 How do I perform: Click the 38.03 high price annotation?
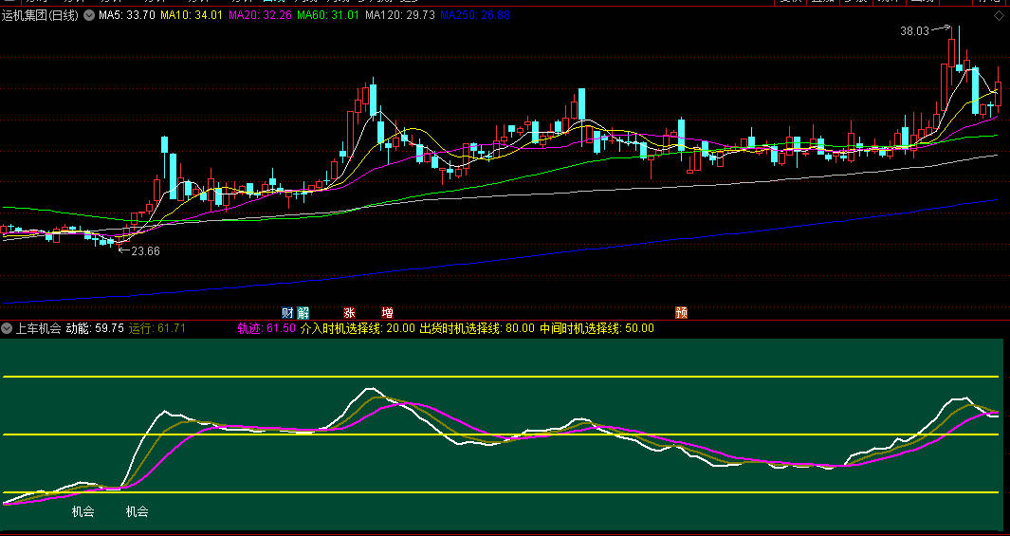pos(915,31)
